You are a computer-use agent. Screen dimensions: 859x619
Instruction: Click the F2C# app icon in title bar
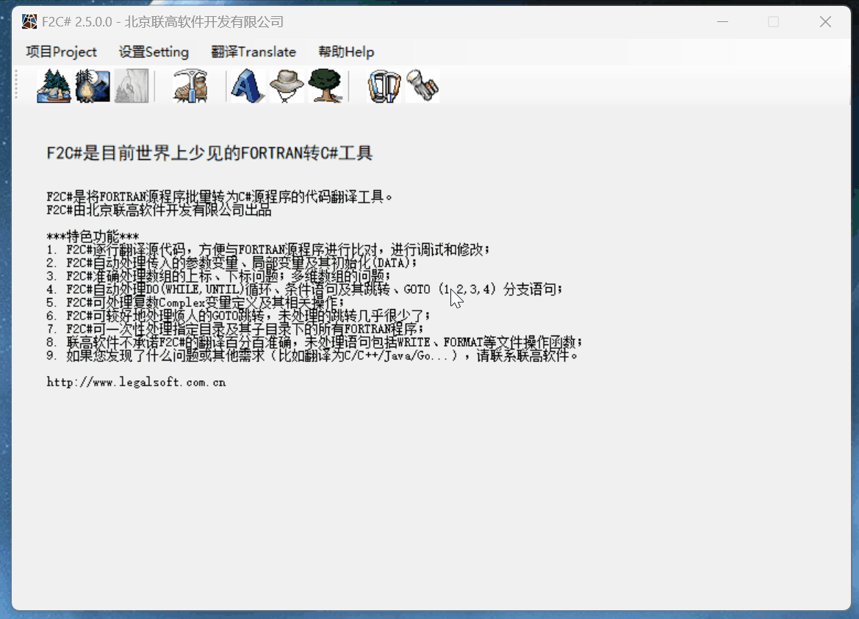29,21
